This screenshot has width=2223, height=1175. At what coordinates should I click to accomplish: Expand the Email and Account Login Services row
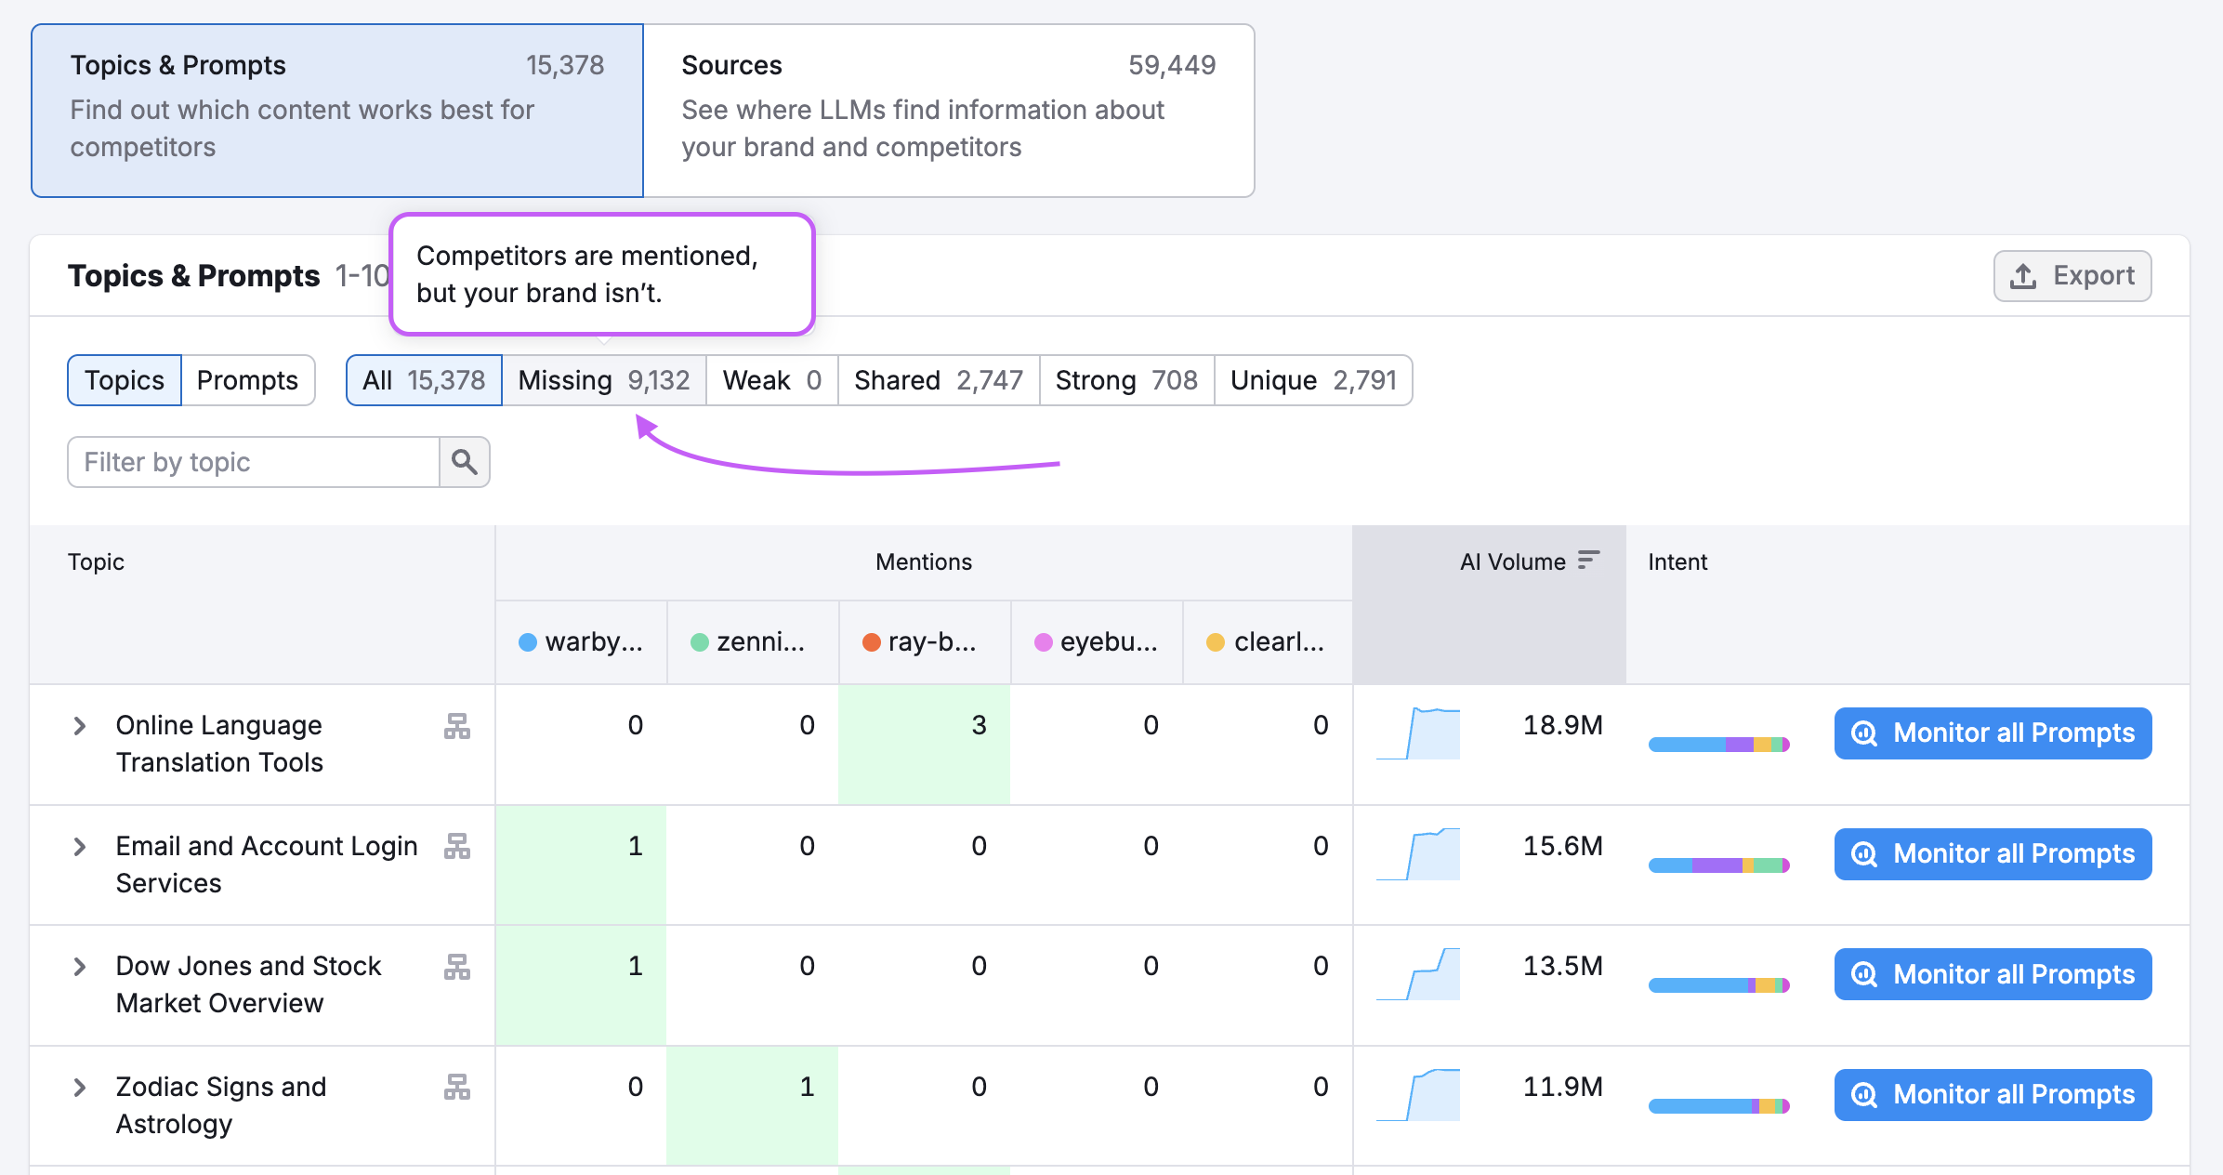80,848
